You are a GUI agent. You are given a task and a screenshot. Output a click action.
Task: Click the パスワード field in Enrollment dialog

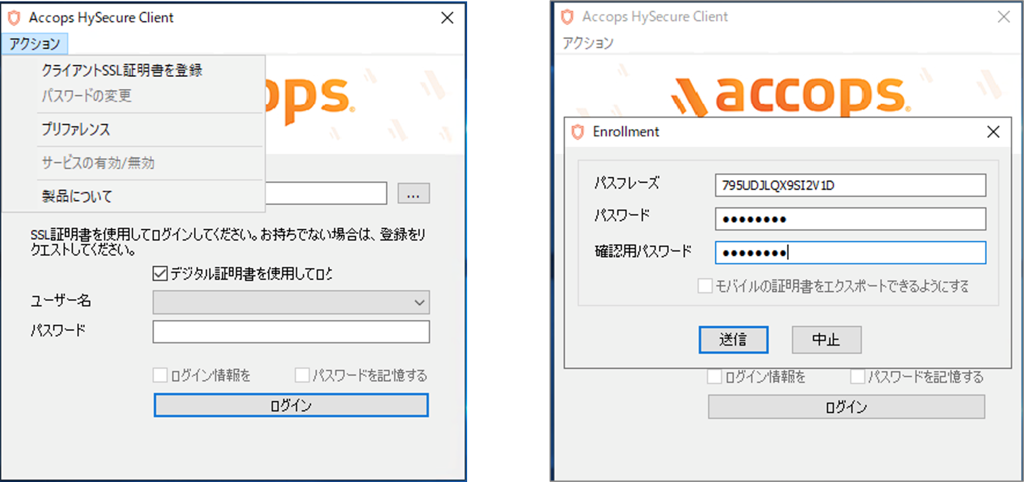coord(851,219)
